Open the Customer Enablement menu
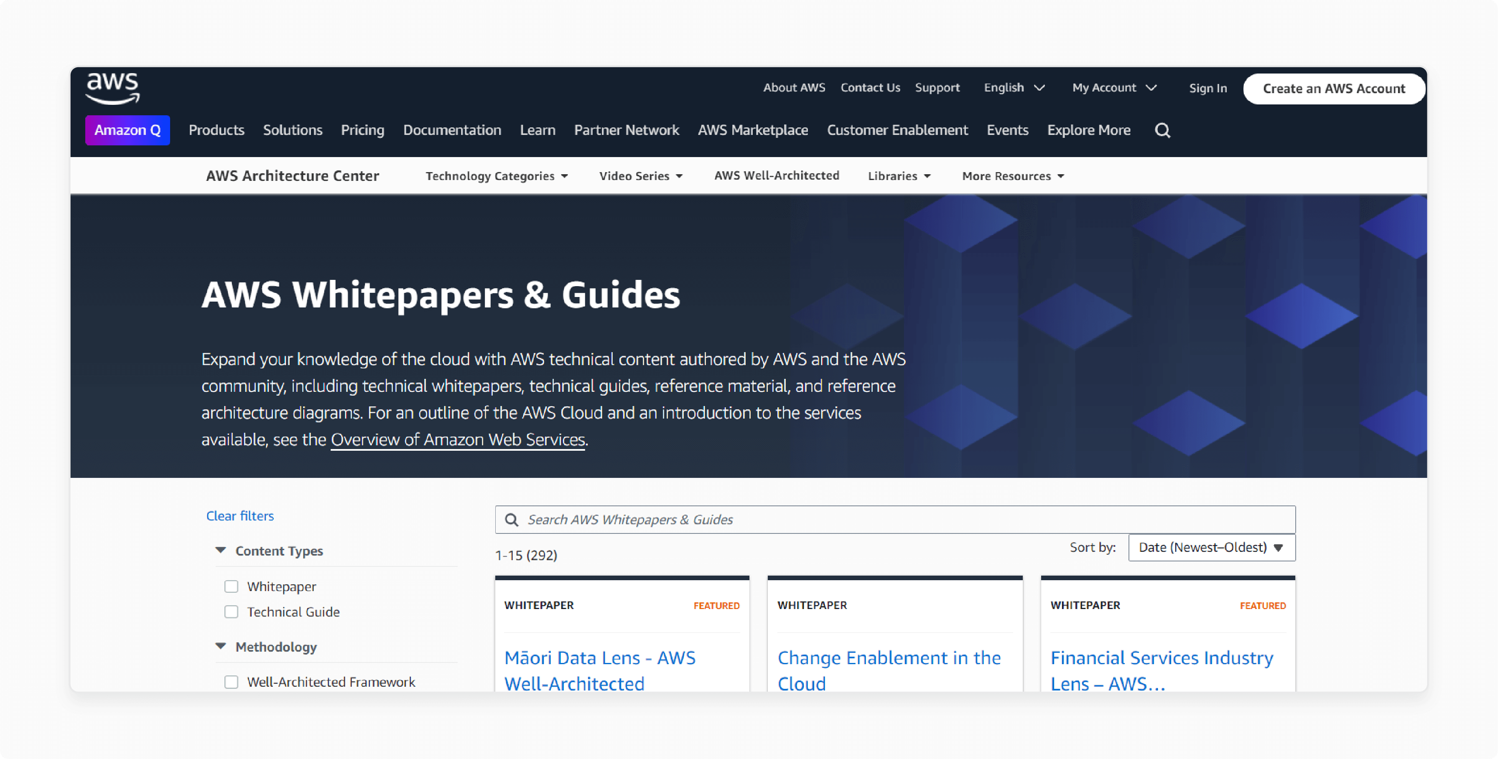This screenshot has height=759, width=1498. (x=897, y=130)
